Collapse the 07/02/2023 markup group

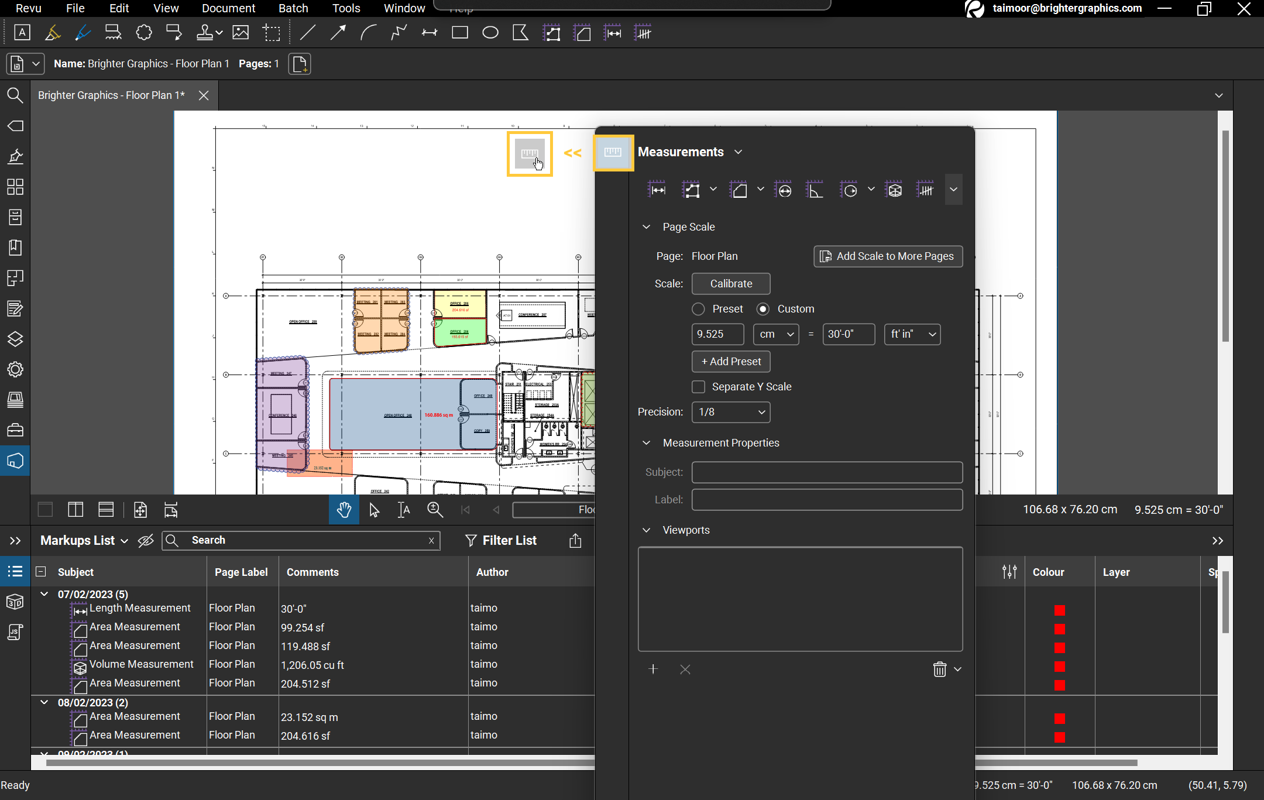pos(44,594)
